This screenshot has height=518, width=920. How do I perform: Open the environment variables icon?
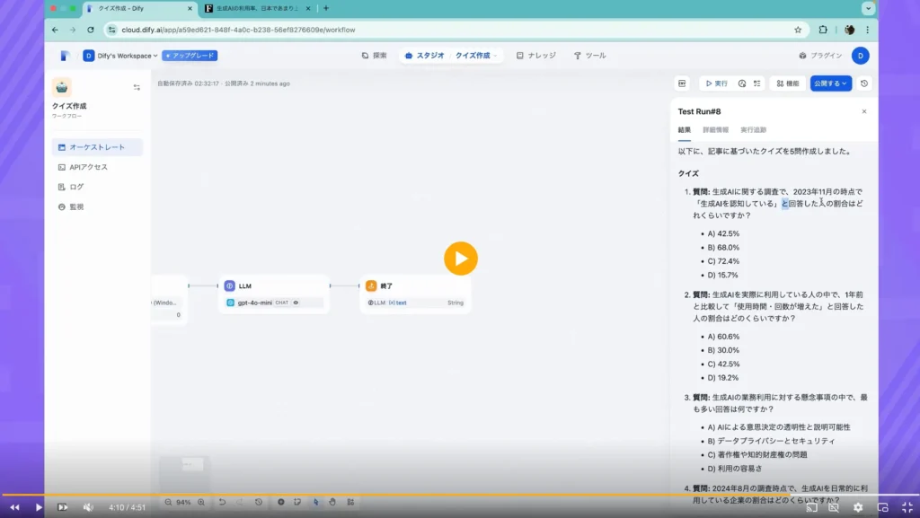click(x=682, y=83)
